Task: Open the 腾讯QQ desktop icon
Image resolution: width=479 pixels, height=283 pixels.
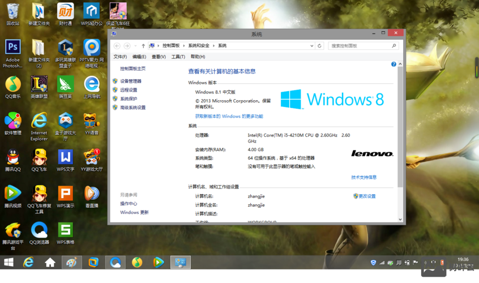Action: pos(13,160)
